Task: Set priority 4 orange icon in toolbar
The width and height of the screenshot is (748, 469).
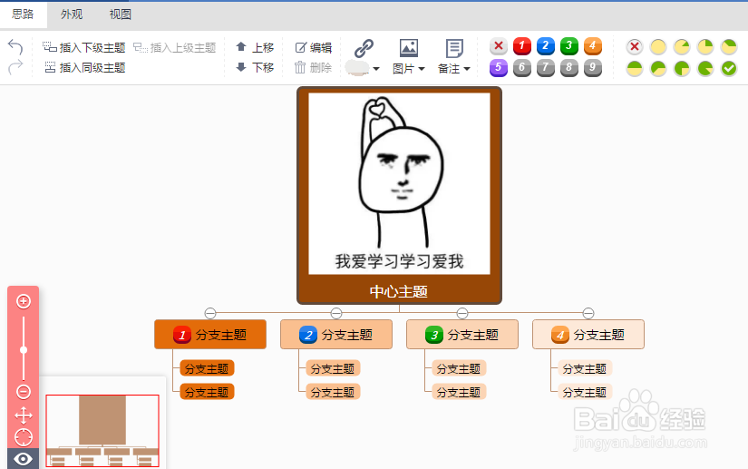Action: [592, 45]
